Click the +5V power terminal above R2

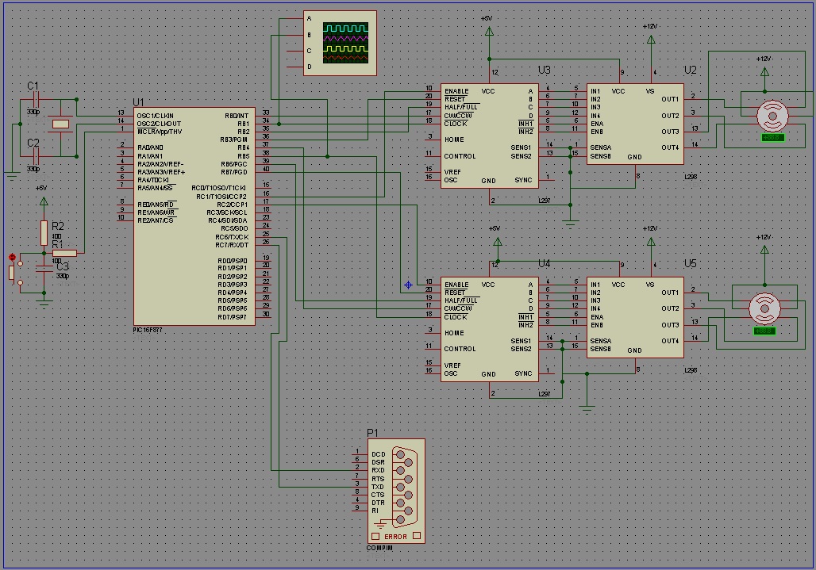pos(42,202)
